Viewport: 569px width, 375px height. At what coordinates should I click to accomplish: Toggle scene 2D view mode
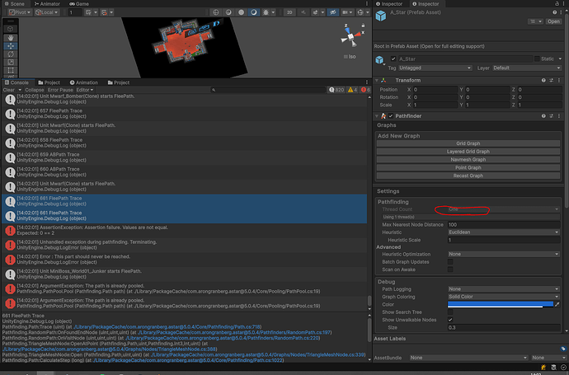pyautogui.click(x=289, y=12)
